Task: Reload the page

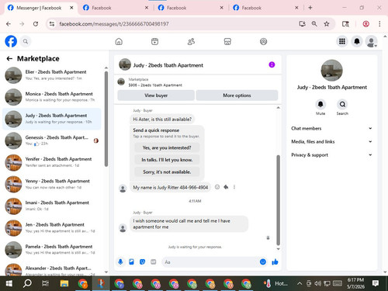Action: pyautogui.click(x=36, y=24)
